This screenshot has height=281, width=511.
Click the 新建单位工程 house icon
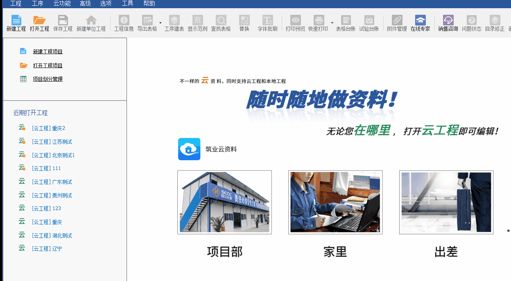pyautogui.click(x=91, y=20)
